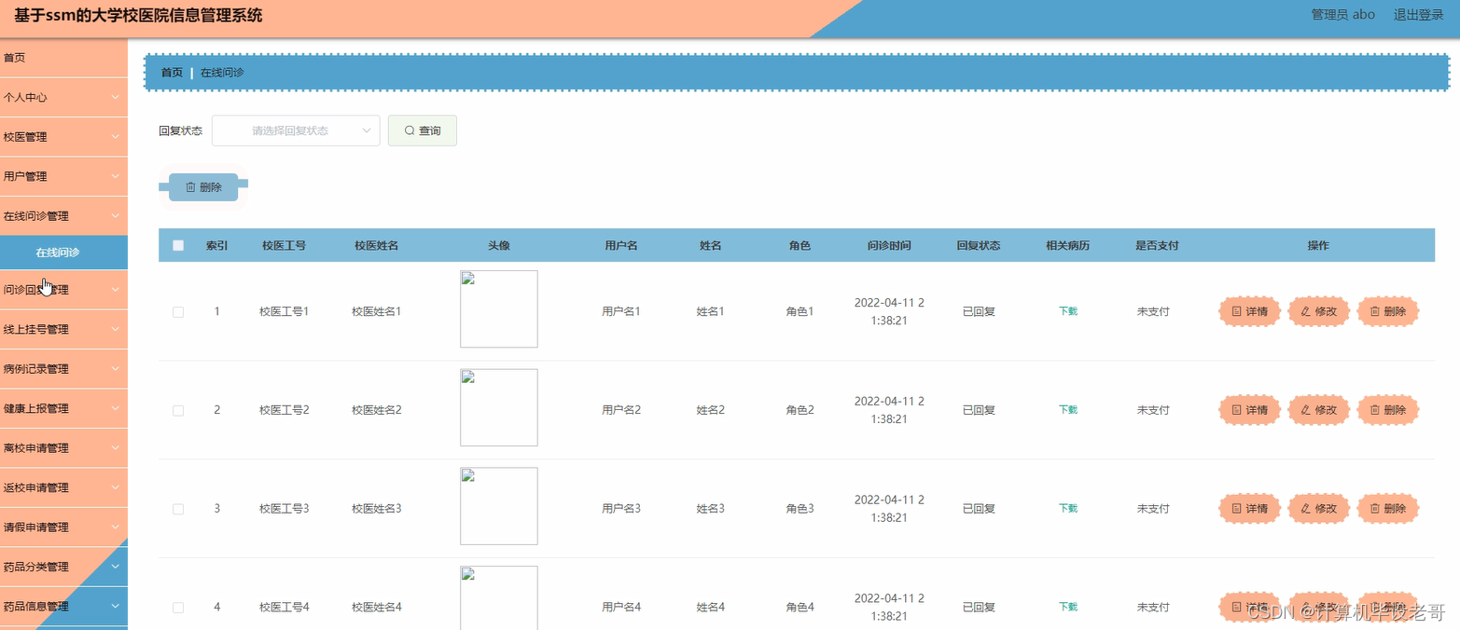Click the 校医姓名1 cell
Viewport: 1460px width, 630px height.
pos(376,311)
